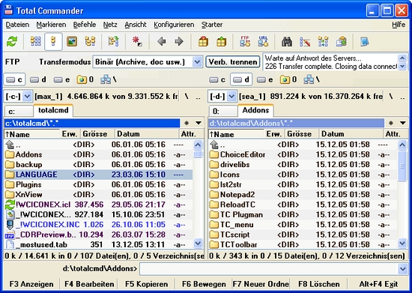Select the TC Plugman folder
The image size is (412, 293).
[x=303, y=214]
